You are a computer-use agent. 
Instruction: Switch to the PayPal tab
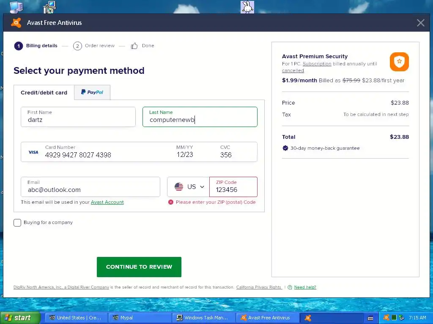(x=92, y=92)
